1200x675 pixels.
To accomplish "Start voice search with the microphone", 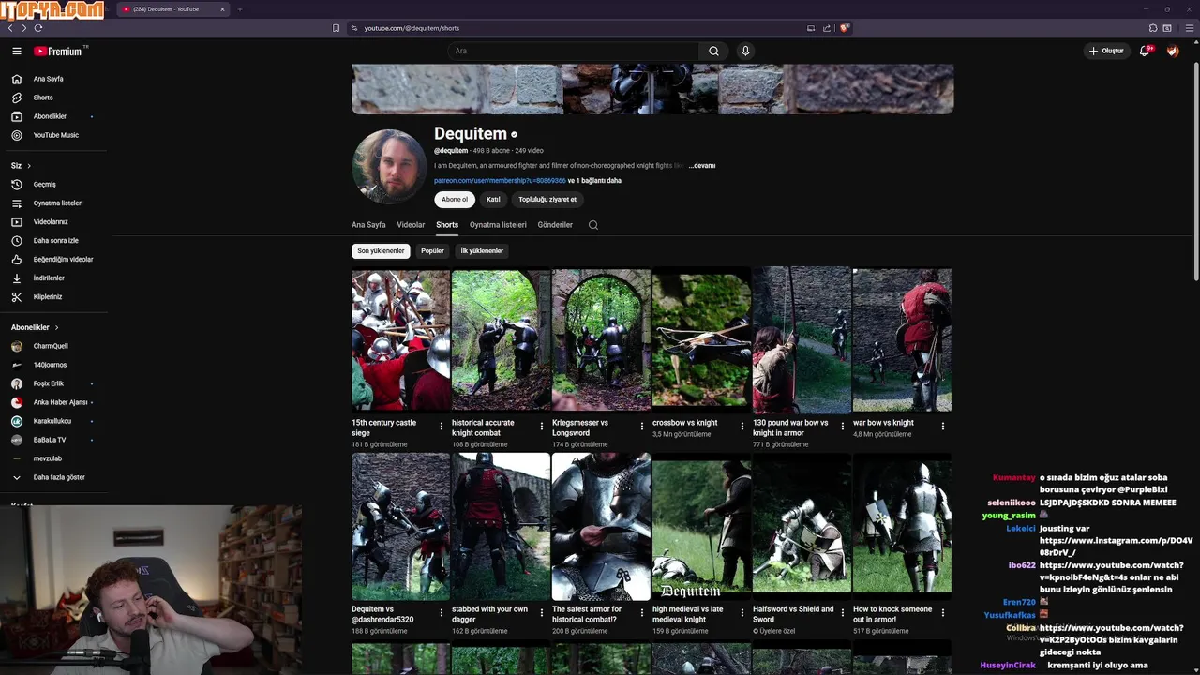I will 745,52.
